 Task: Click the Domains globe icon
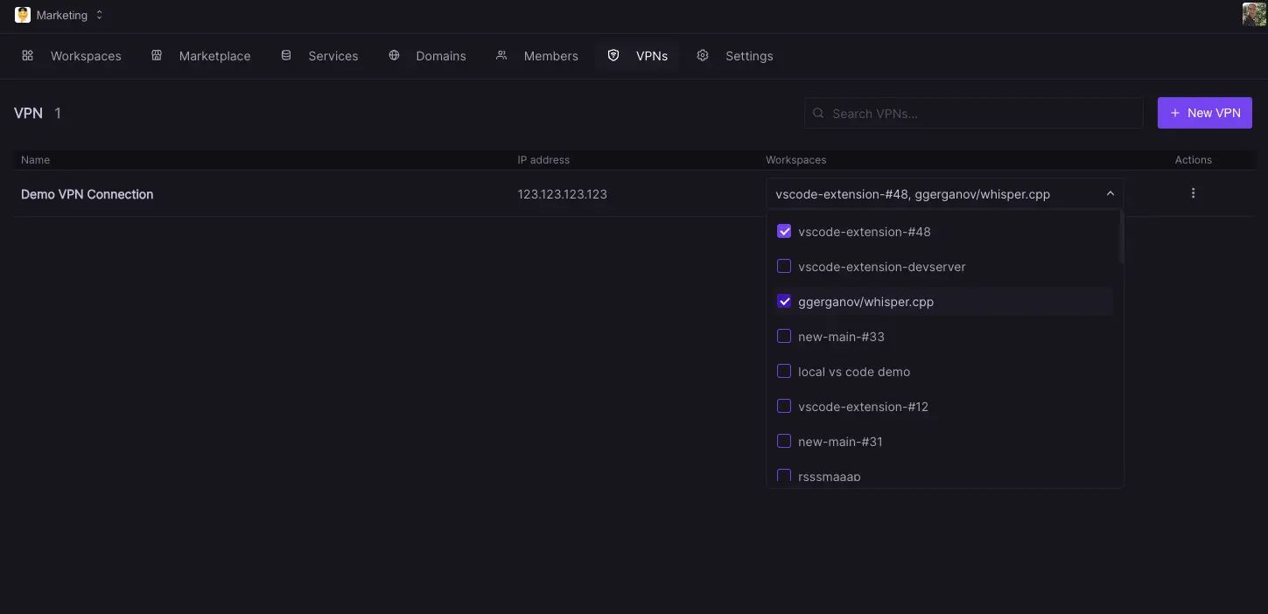click(393, 55)
